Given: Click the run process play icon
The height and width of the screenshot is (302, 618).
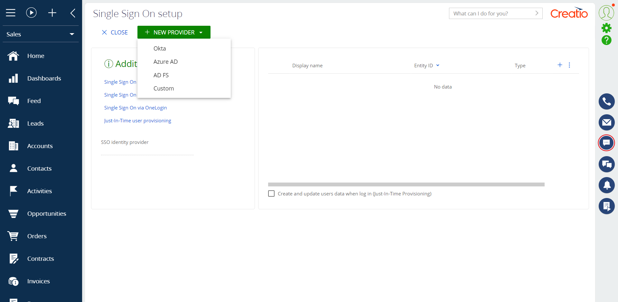Looking at the screenshot, I should [31, 13].
